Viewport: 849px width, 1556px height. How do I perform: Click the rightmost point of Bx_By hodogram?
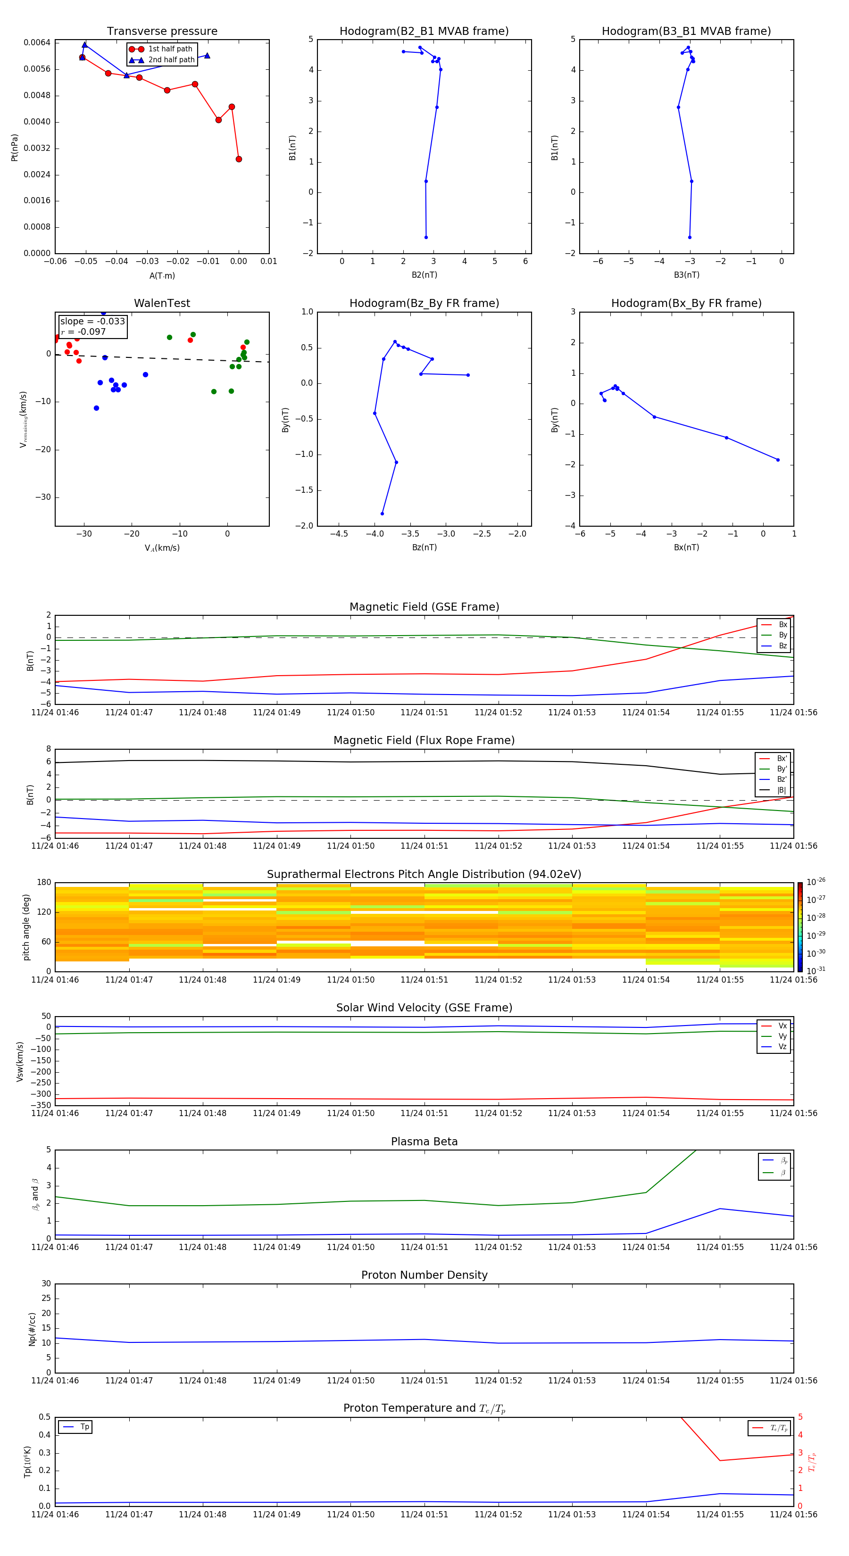[778, 460]
